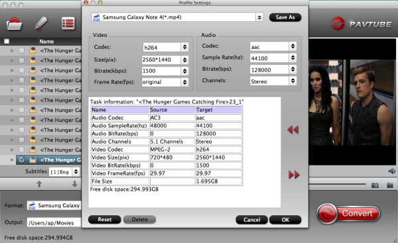Click the Audio Codec AC3 source cell

pyautogui.click(x=172, y=118)
